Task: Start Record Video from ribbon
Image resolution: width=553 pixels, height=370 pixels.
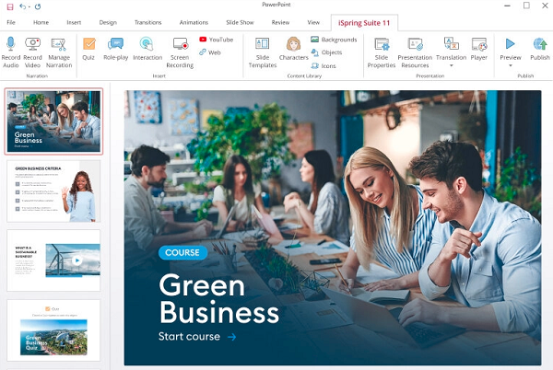Action: coord(33,44)
